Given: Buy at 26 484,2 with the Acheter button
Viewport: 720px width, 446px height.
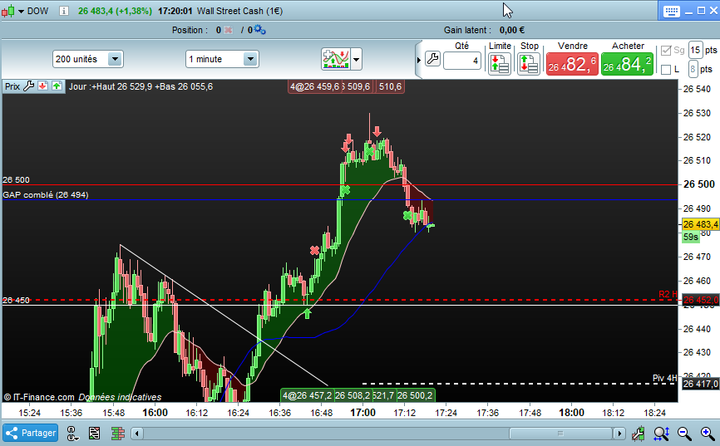Looking at the screenshot, I should [x=627, y=64].
